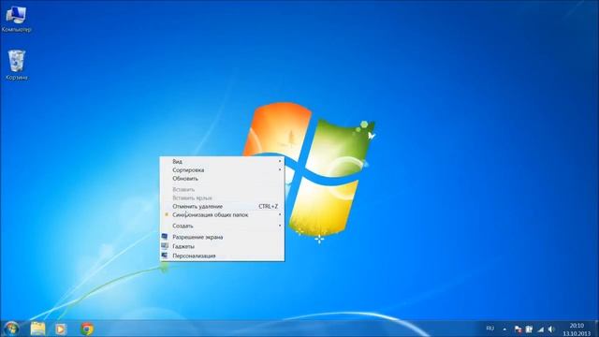This screenshot has height=337, width=599.
Task: Show hidden tray icons arrow
Action: coord(504,329)
